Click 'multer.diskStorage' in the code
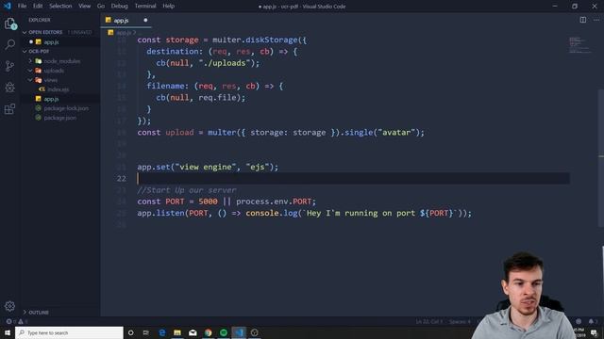Viewport: 604px width, 339px height. 255,40
